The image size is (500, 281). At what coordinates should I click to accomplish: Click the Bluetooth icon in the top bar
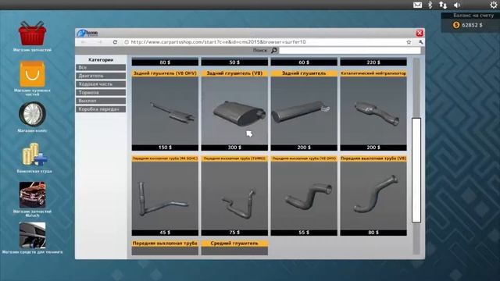pos(430,5)
